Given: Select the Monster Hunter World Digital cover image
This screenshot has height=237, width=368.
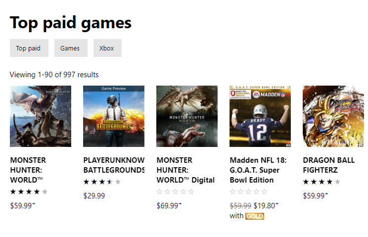Looking at the screenshot, I should click(x=187, y=116).
